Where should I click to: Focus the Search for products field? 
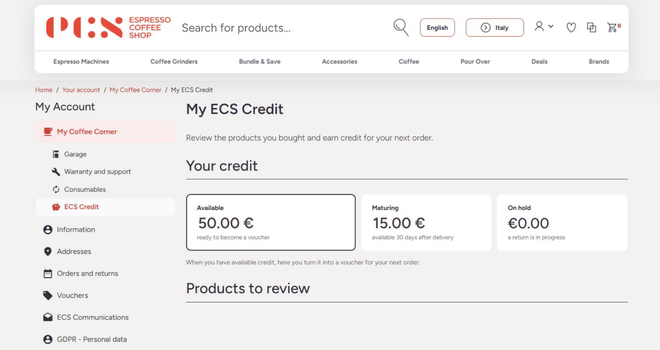pyautogui.click(x=285, y=28)
